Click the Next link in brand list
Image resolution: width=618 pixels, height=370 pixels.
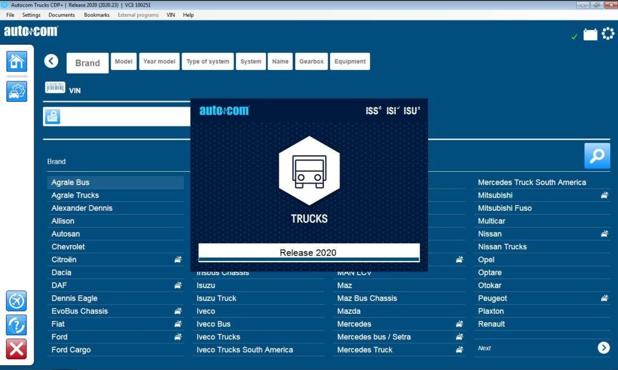tap(485, 348)
